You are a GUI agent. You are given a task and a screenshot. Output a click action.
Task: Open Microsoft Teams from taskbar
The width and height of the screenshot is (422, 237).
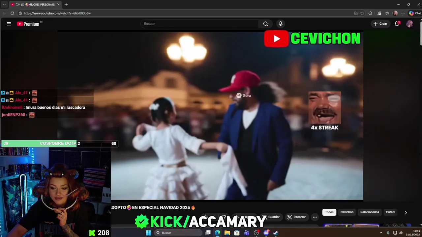click(247, 233)
